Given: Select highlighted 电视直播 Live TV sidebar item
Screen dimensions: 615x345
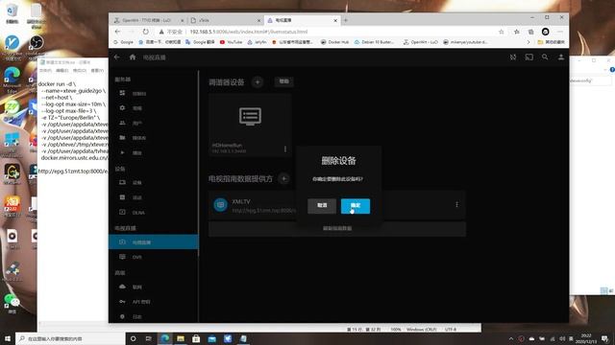Looking at the screenshot, I should [154, 242].
